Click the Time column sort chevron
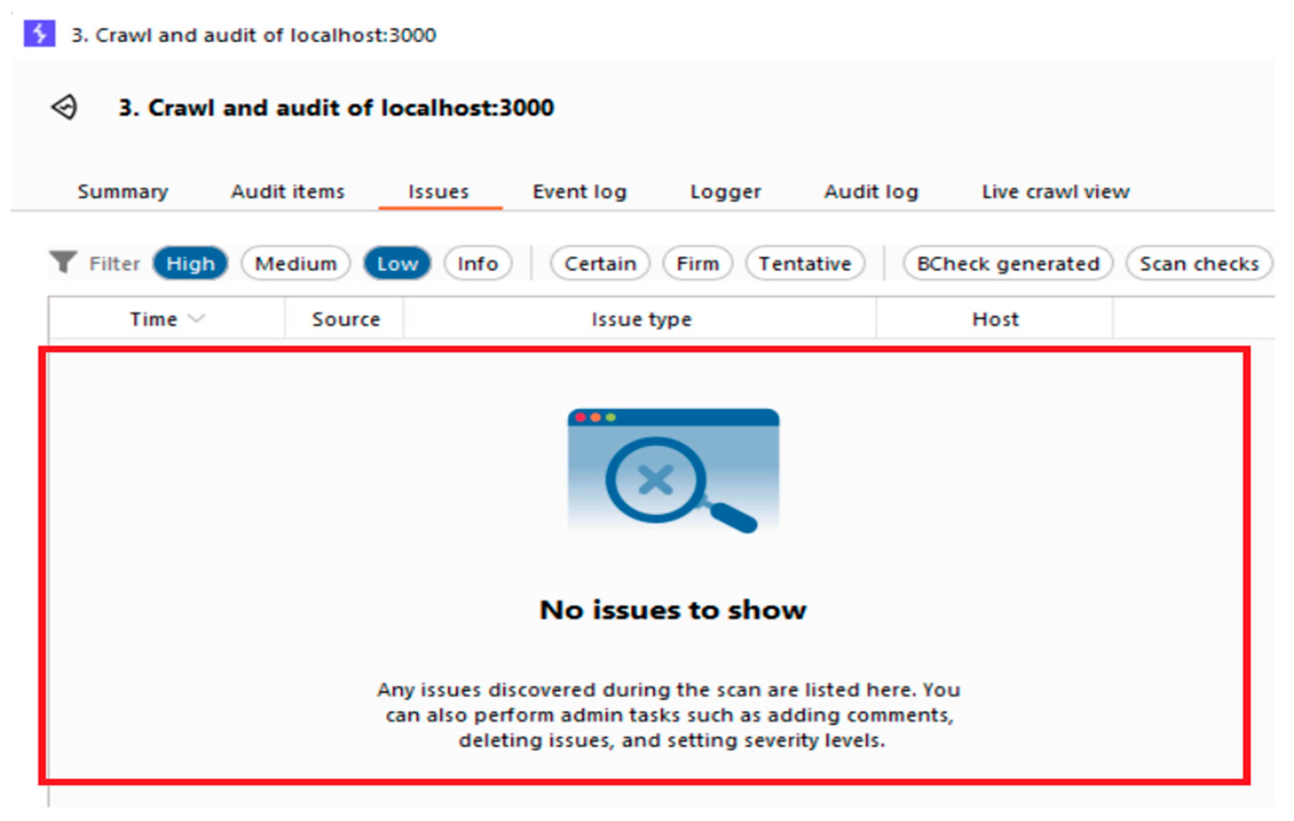Image resolution: width=1294 pixels, height=821 pixels. coord(197,318)
